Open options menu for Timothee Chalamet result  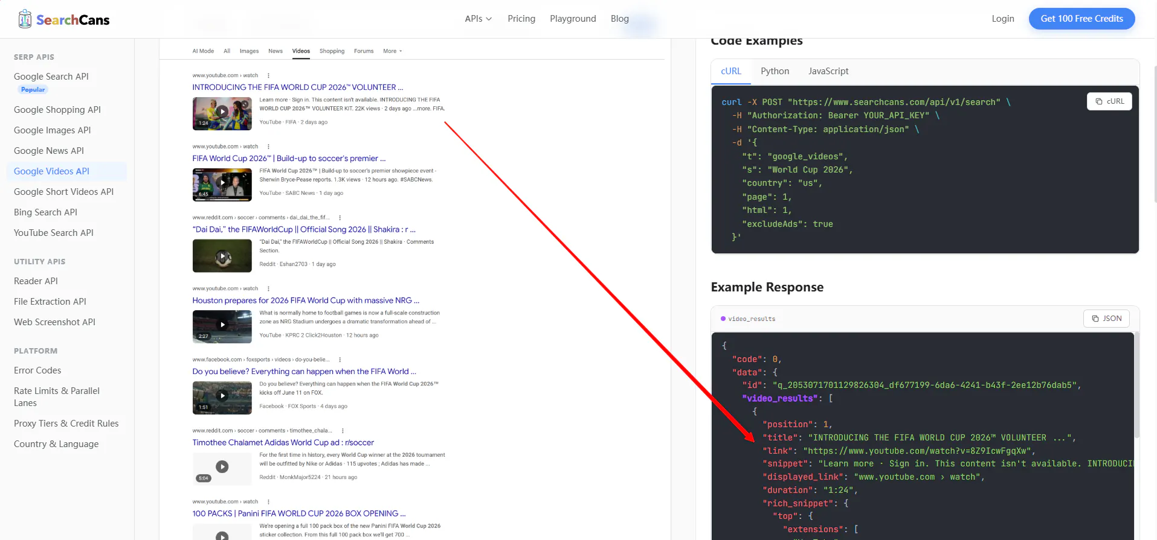point(343,431)
